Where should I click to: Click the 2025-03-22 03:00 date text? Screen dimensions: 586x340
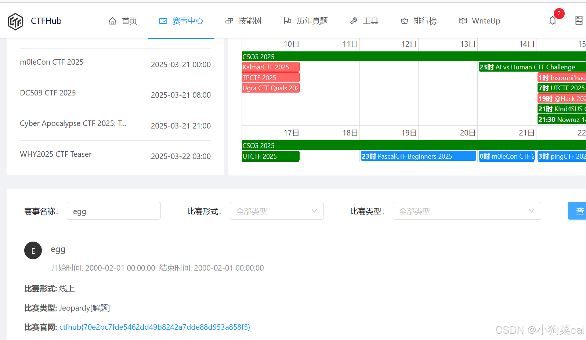click(181, 156)
